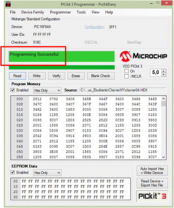Click the configuration value 3FF1

(x=113, y=27)
